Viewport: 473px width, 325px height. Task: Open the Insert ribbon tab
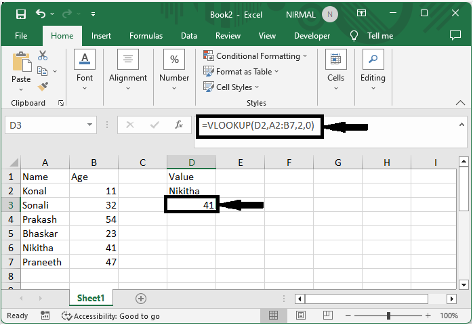[x=101, y=36]
